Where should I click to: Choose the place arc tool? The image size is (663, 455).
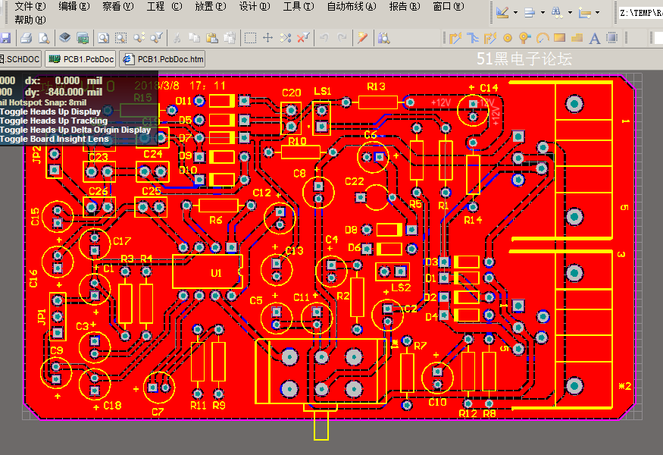tap(543, 39)
